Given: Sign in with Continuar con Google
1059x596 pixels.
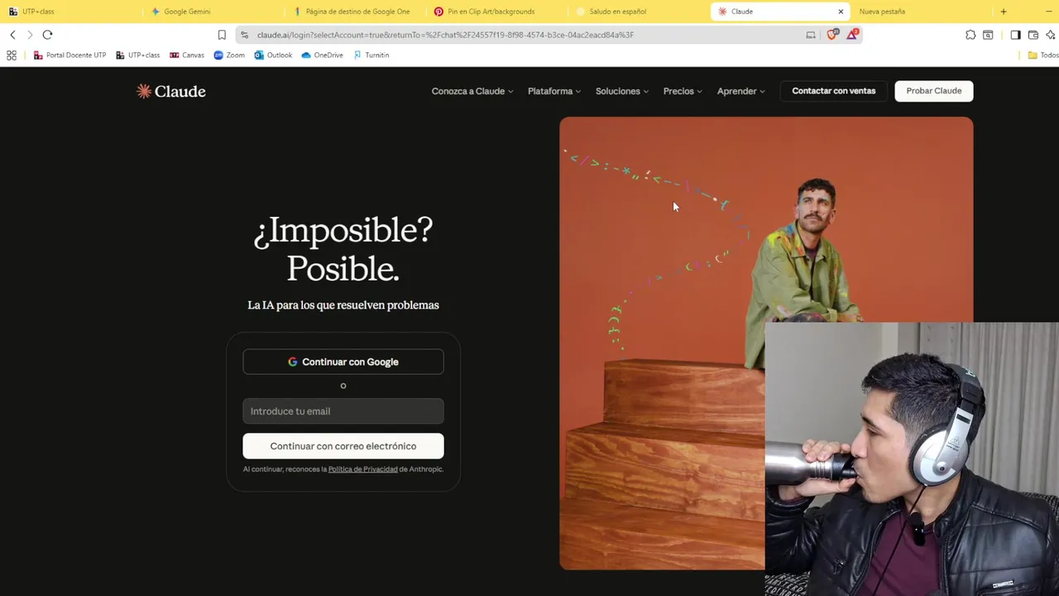Looking at the screenshot, I should (x=343, y=362).
